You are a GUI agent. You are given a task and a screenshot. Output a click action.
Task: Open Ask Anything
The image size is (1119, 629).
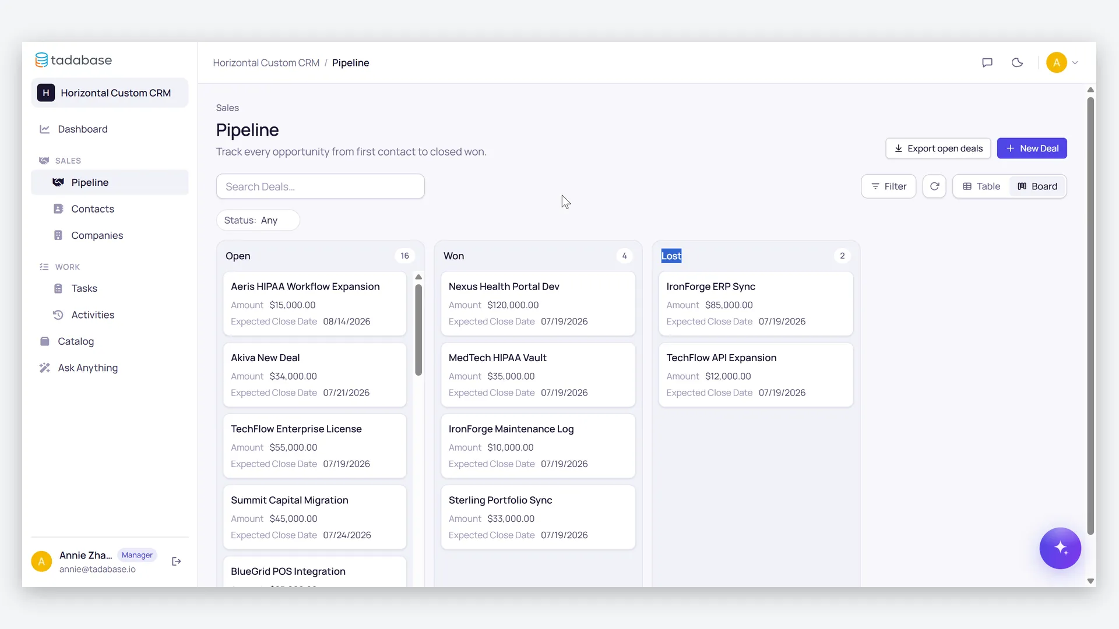coord(110,368)
